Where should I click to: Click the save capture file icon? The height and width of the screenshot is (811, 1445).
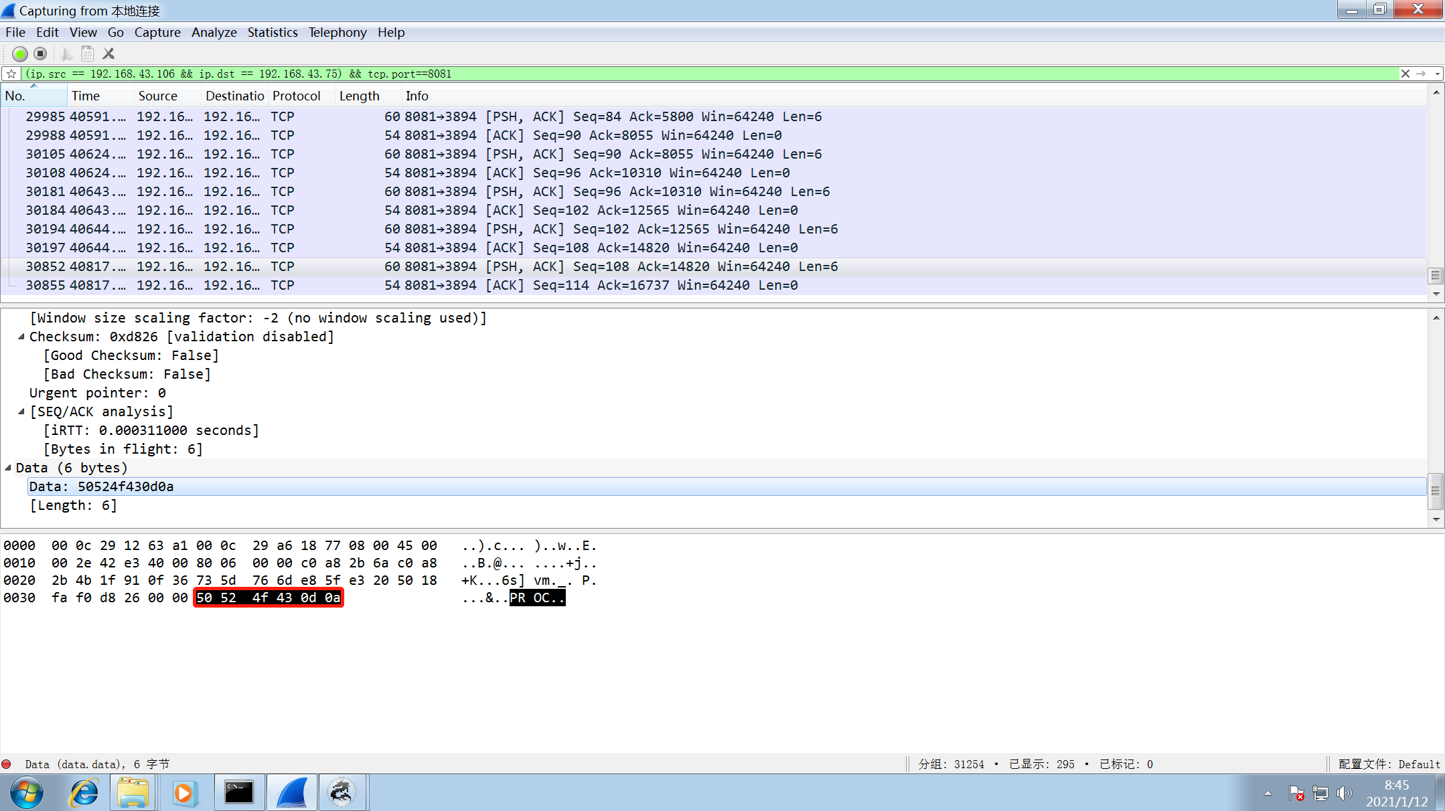(87, 54)
